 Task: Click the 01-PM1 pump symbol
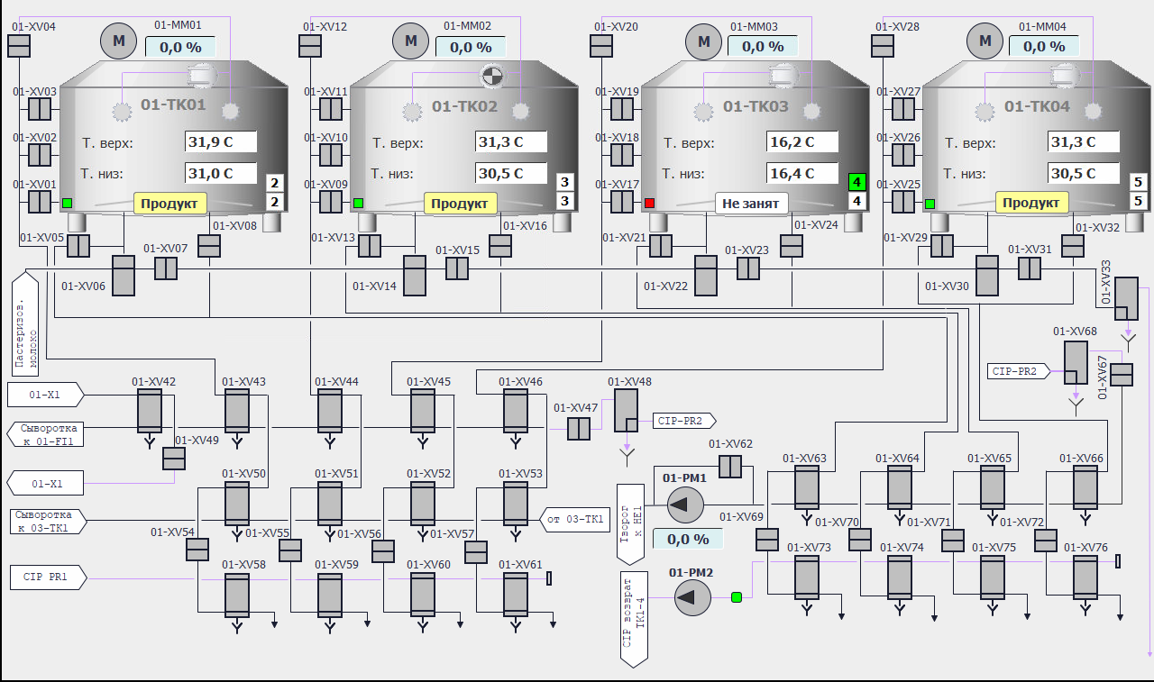685,505
